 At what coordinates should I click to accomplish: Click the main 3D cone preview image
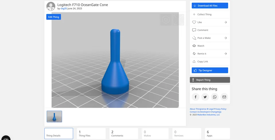tap(115, 60)
